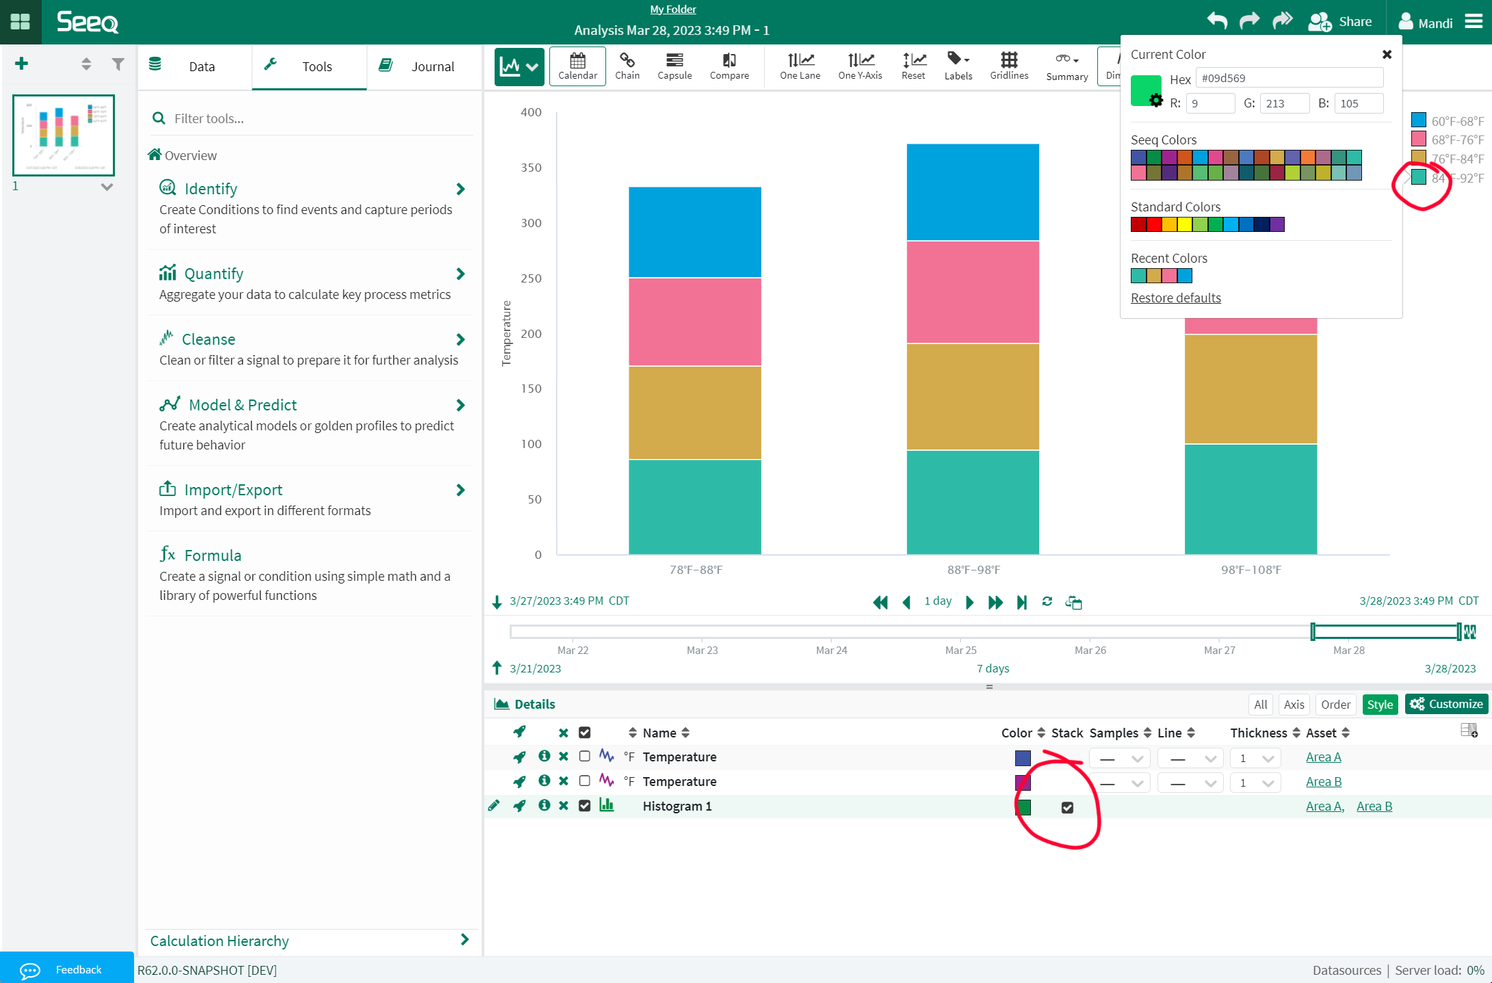This screenshot has width=1492, height=983.
Task: Click the One Lane icon
Action: (x=800, y=66)
